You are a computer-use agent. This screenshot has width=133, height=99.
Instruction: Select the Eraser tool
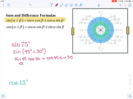click(x=66, y=5)
